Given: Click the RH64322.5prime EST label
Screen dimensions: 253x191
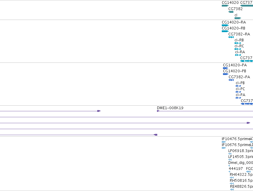Looking at the screenshot, I should [241, 175].
